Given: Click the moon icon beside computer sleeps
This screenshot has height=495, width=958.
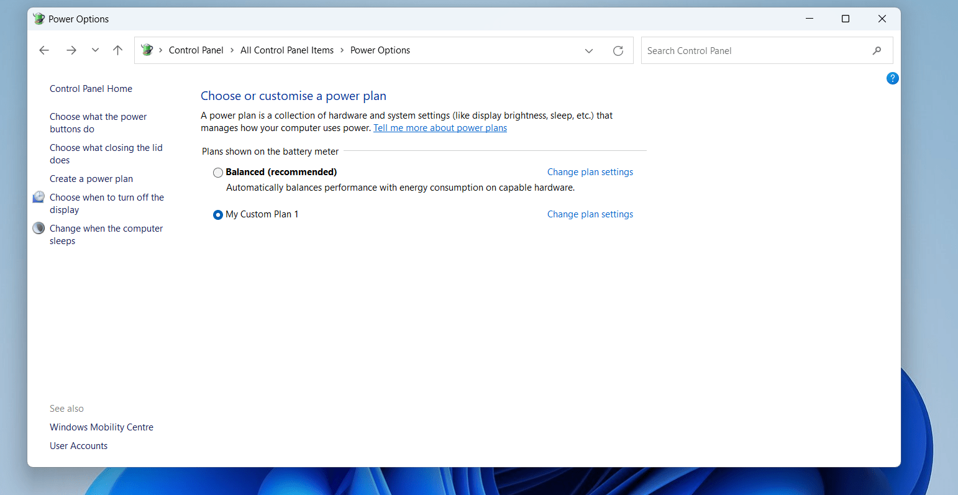Looking at the screenshot, I should (39, 228).
